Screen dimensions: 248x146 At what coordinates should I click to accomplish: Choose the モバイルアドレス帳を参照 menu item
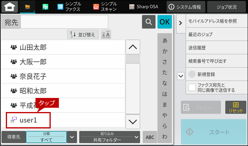217,21
